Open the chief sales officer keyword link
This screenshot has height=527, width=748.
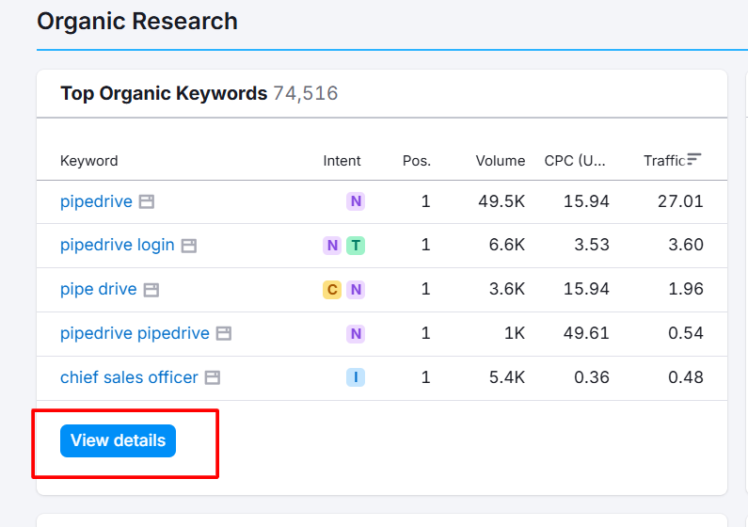pyautogui.click(x=129, y=377)
